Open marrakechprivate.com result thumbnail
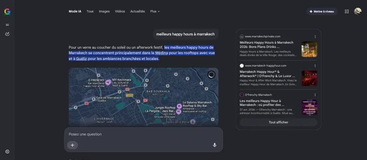Screen dimensions: 367x160 (309, 49)
